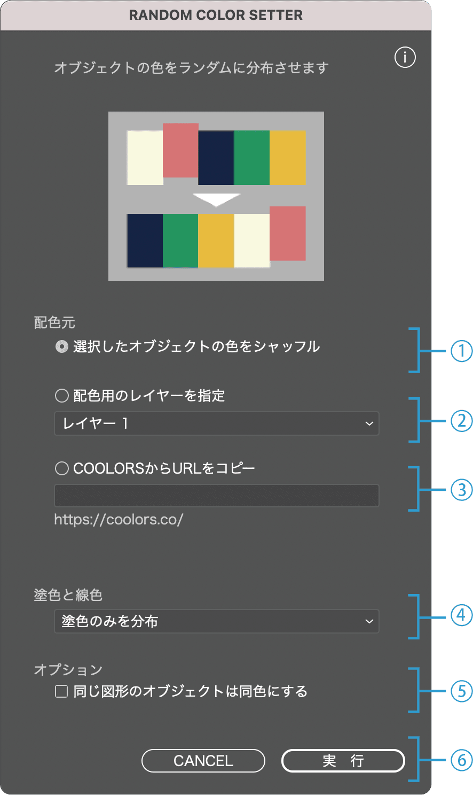
Task: Click the chevron on the layer selector
Action: [x=369, y=423]
